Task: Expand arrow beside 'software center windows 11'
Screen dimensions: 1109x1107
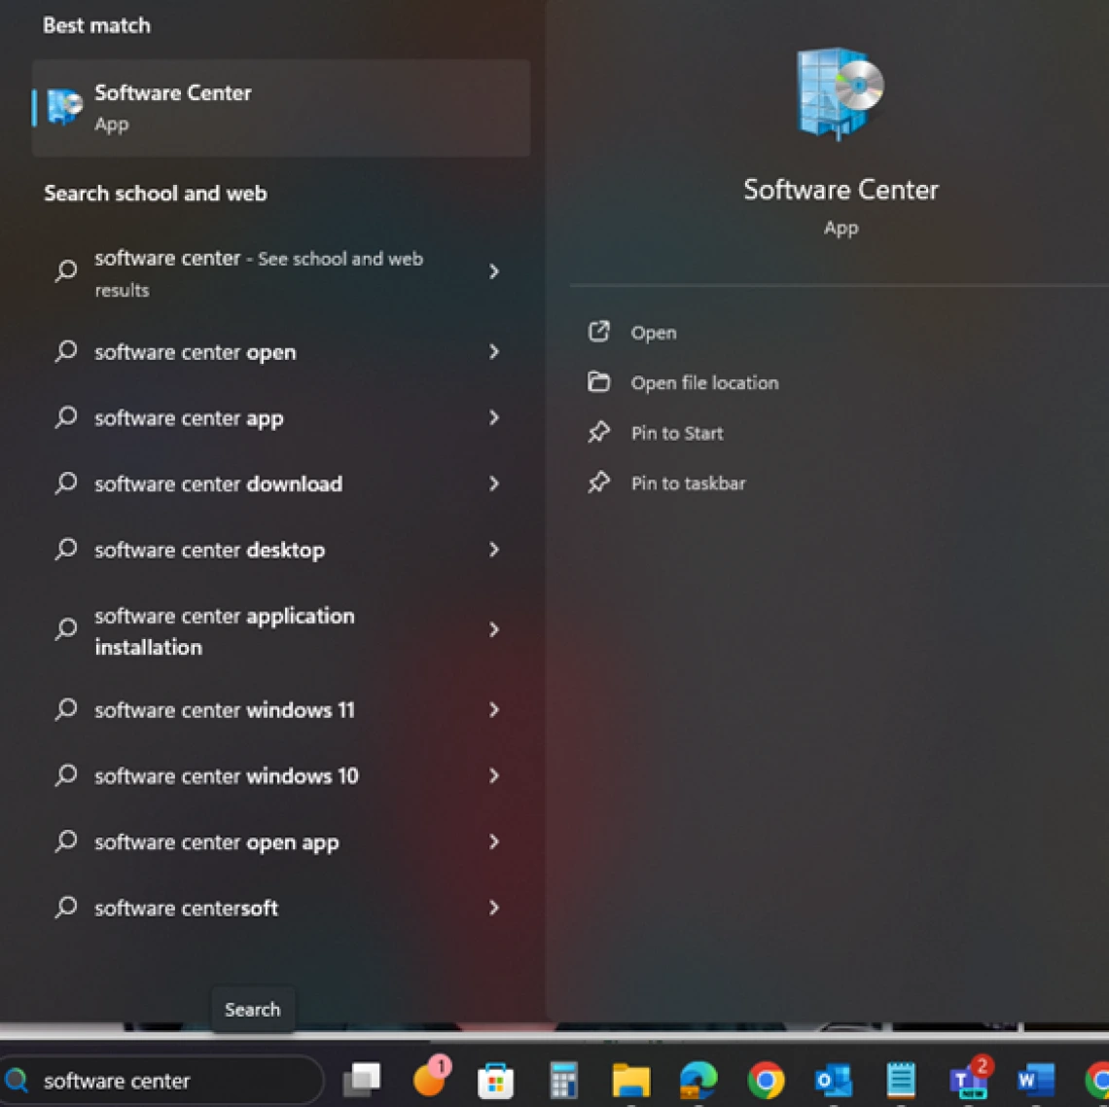Action: pos(494,709)
